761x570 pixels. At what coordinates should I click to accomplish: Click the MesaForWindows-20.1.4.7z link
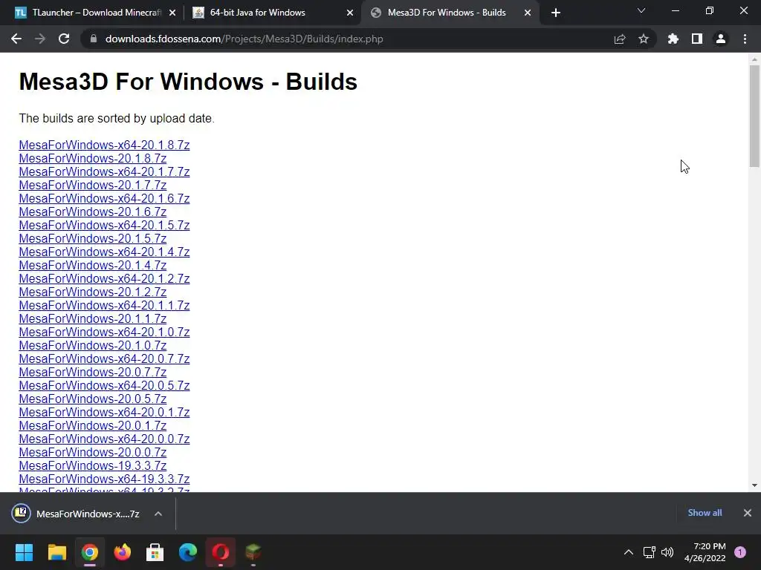click(x=93, y=265)
